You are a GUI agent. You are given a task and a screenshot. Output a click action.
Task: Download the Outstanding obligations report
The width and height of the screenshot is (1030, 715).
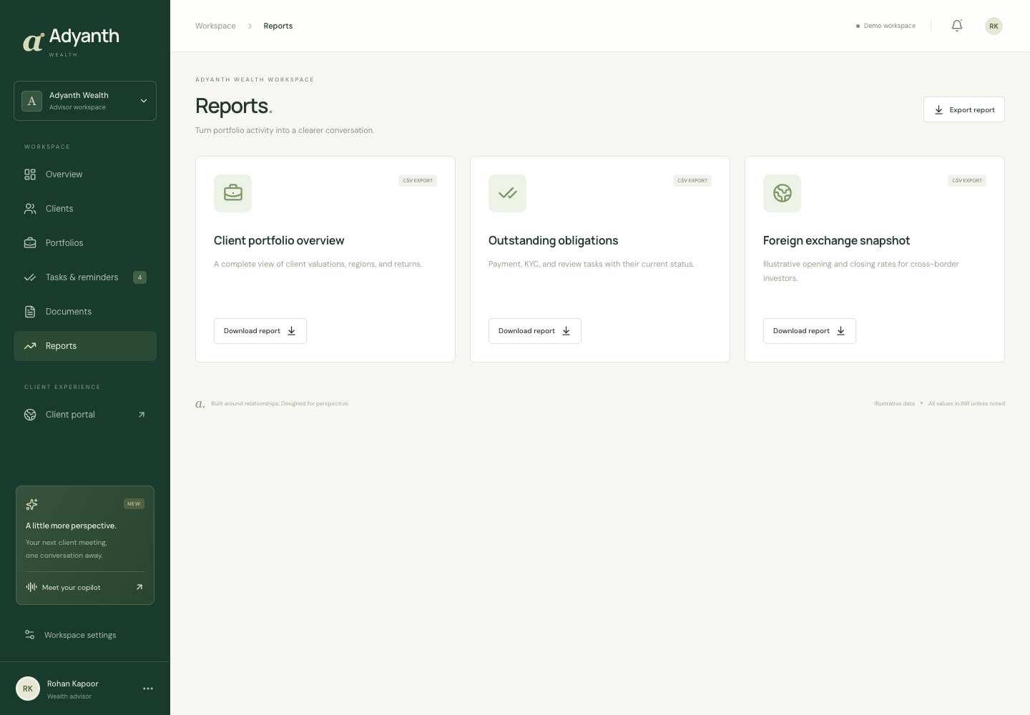(x=535, y=331)
